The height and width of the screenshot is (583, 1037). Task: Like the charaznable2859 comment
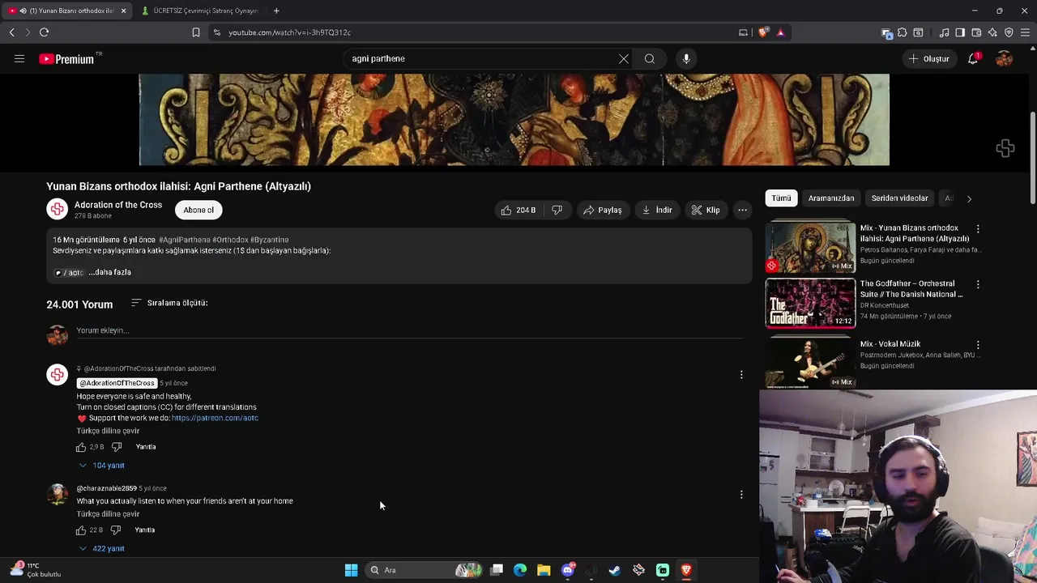click(81, 530)
